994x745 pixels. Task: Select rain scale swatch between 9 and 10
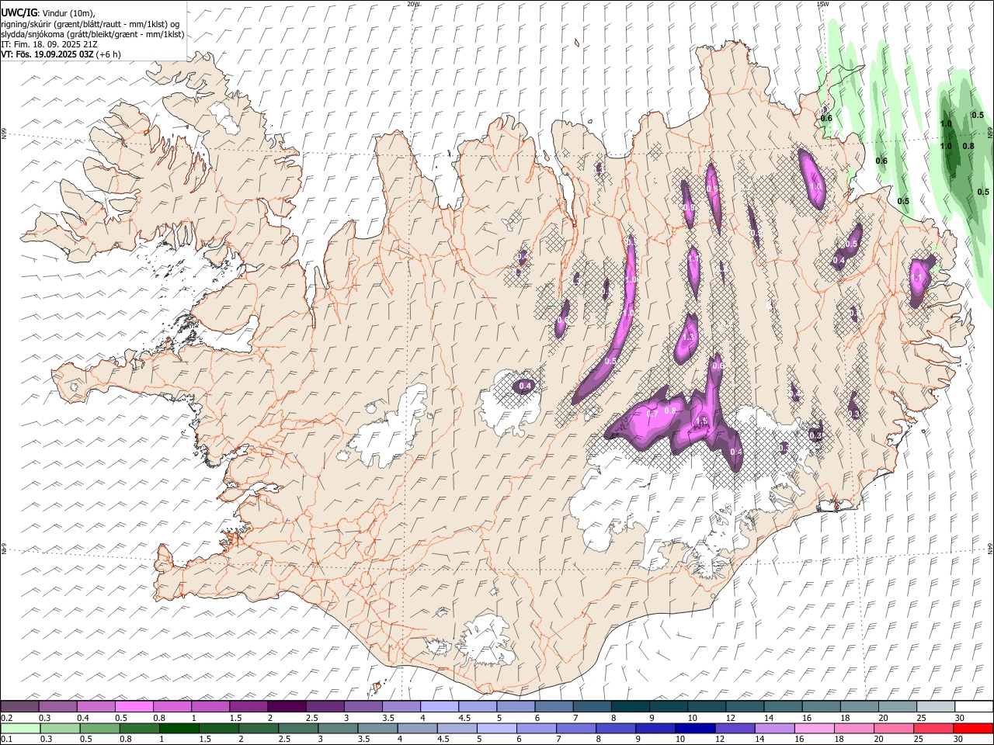coord(655,728)
